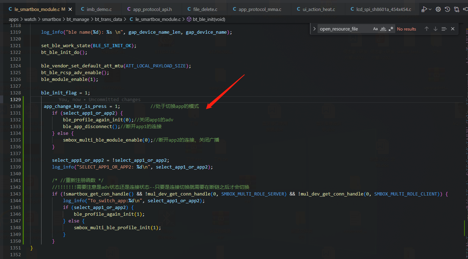Viewport: 468px width, 259px height.
Task: Close the find widget
Action: point(453,29)
